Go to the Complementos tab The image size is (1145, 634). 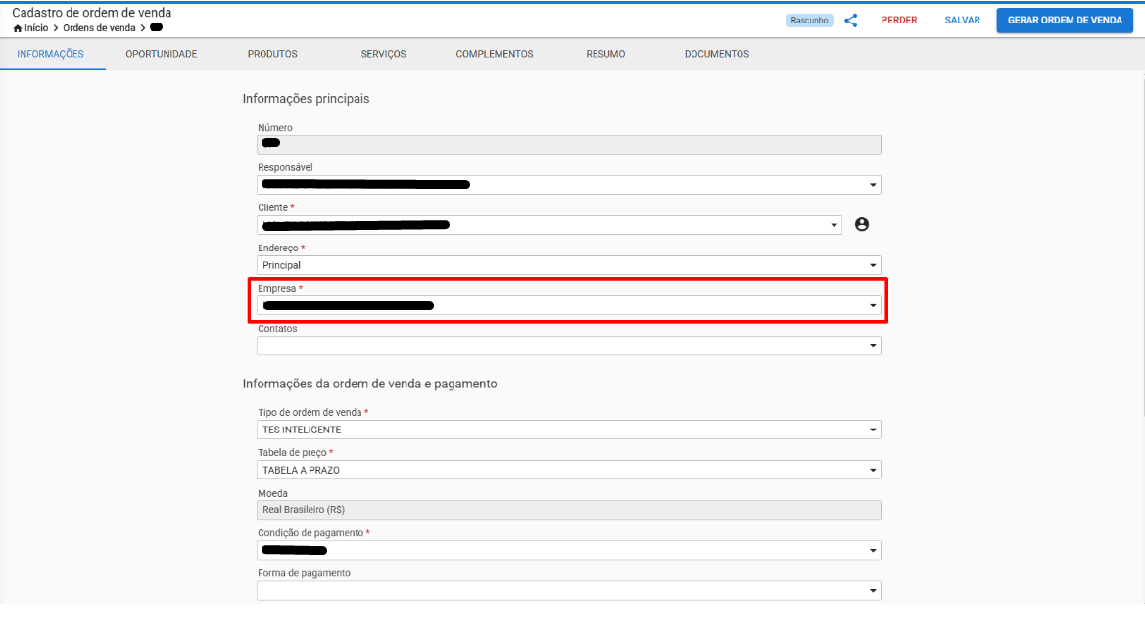point(495,54)
